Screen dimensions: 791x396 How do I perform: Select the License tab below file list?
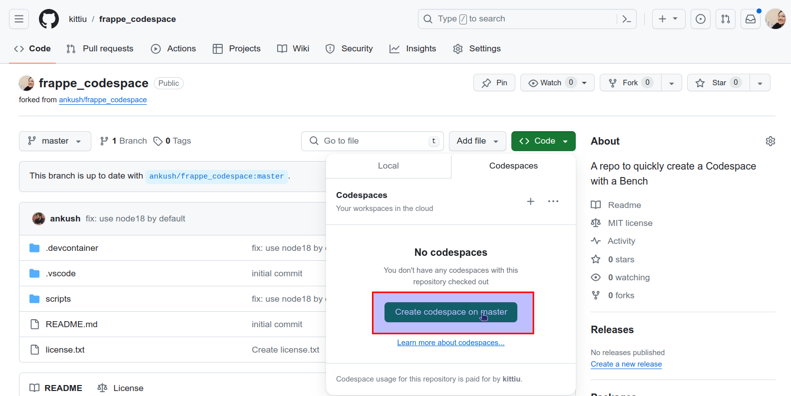coord(120,388)
